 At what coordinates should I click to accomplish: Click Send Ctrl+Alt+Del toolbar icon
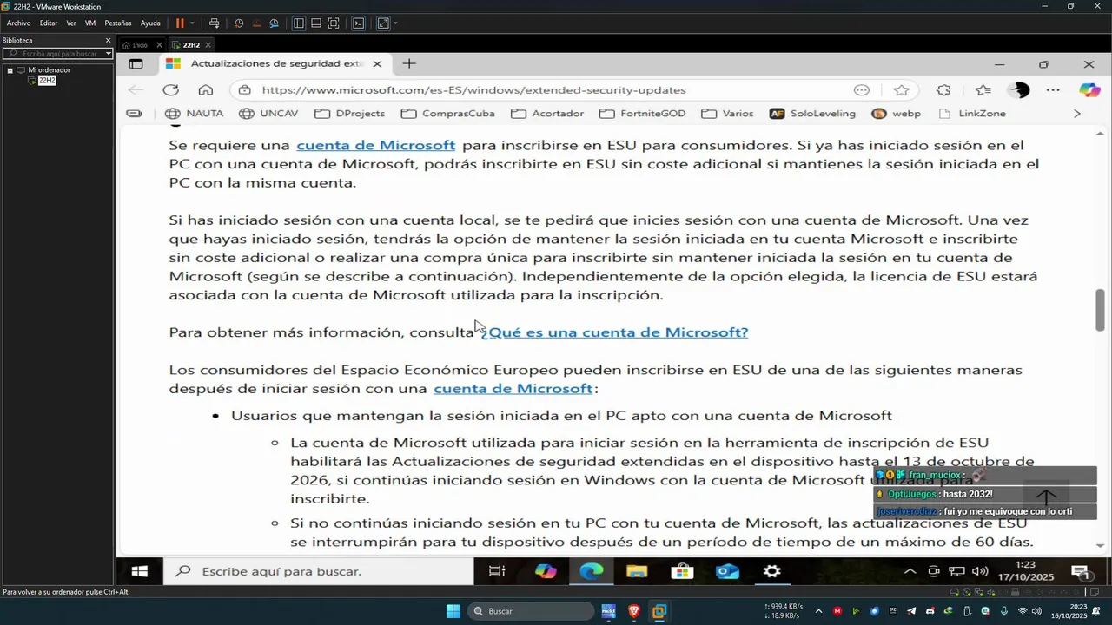(x=215, y=23)
